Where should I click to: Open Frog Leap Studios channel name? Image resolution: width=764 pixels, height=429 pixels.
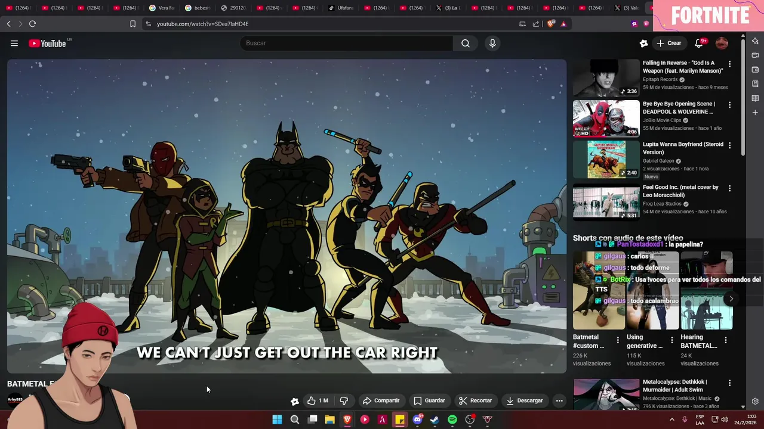[x=662, y=204]
